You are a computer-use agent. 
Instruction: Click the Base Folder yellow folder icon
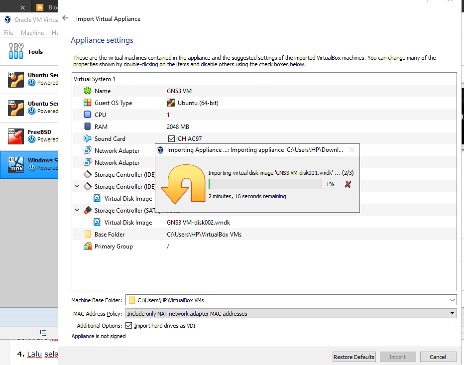pos(88,234)
